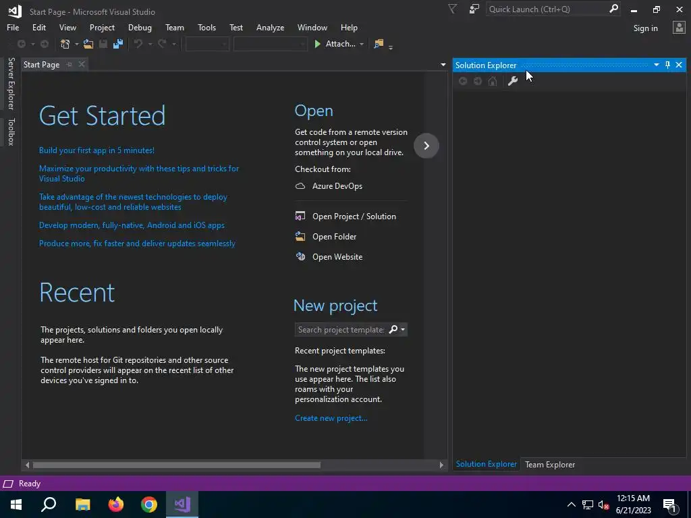691x518 pixels.
Task: Open the document tab list dropdown arrow
Action: (443, 65)
